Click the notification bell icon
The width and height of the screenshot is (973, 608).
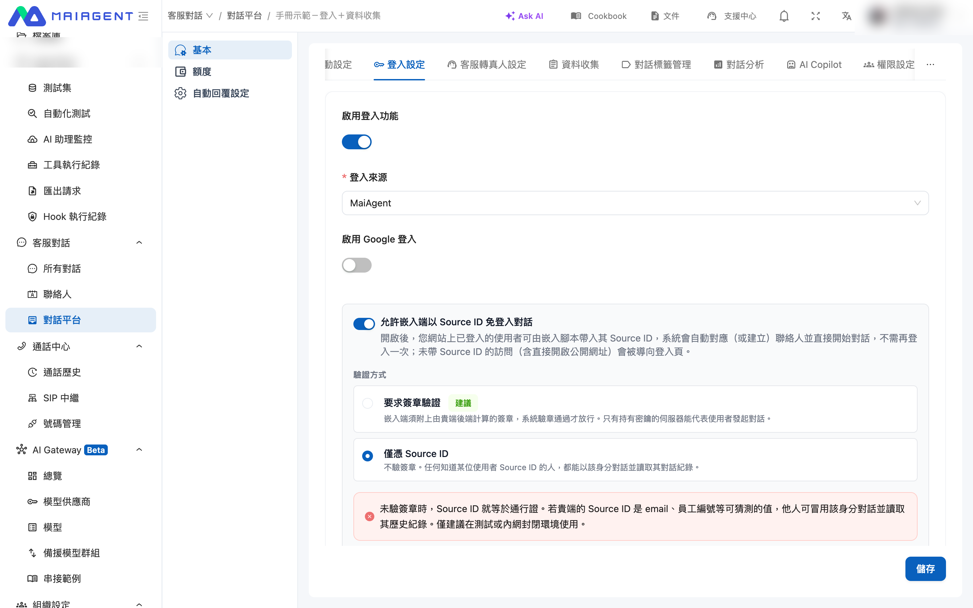783,16
